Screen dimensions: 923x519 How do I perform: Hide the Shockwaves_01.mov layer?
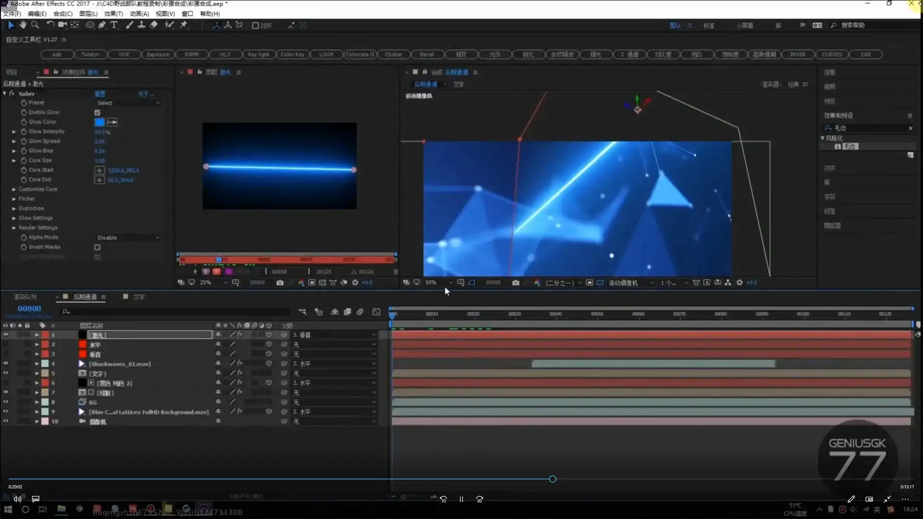[x=6, y=363]
